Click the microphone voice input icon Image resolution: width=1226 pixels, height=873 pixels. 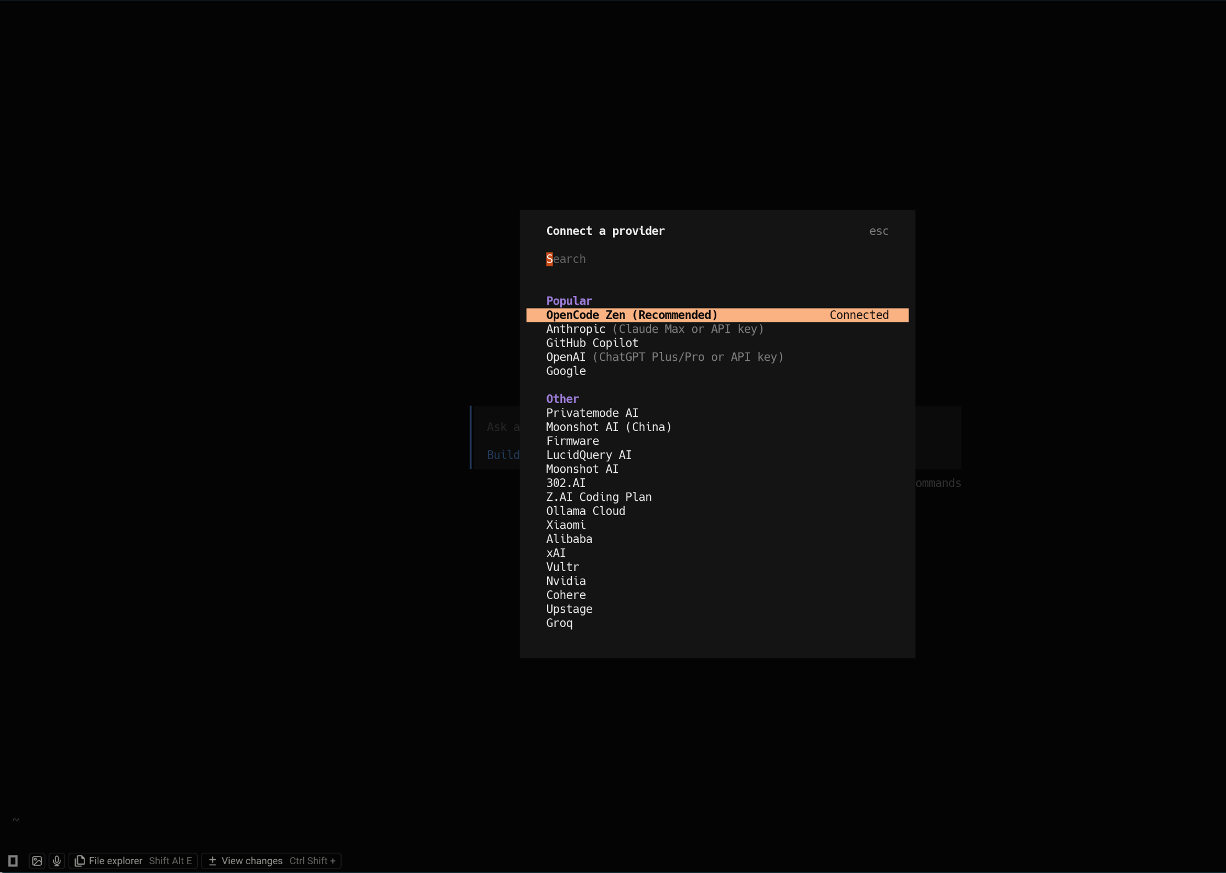57,861
